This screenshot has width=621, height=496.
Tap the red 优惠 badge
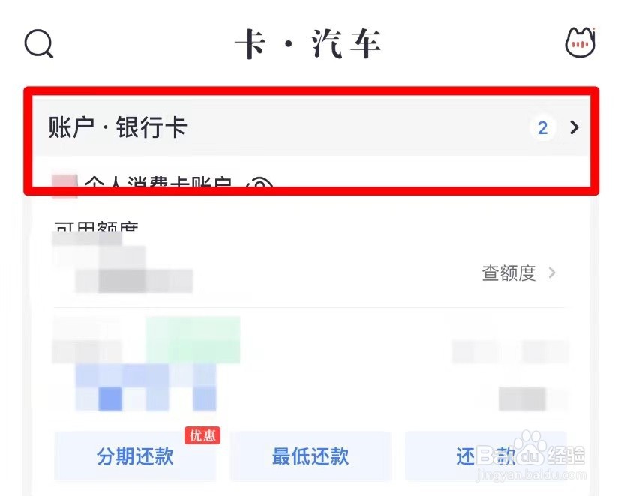(x=202, y=435)
